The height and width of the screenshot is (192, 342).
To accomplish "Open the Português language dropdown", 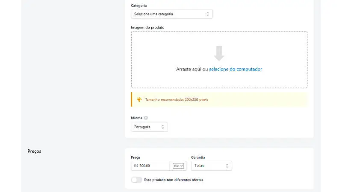I will pyautogui.click(x=149, y=127).
